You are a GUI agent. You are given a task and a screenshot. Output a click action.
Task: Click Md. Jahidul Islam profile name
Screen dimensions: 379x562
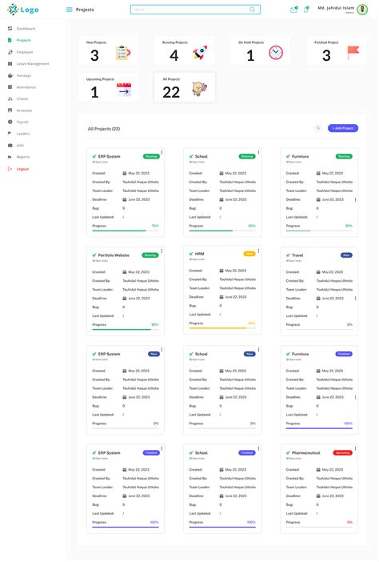336,8
